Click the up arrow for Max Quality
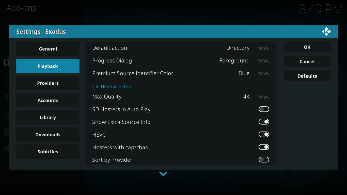Image resolution: width=347 pixels, height=195 pixels. pos(266,97)
